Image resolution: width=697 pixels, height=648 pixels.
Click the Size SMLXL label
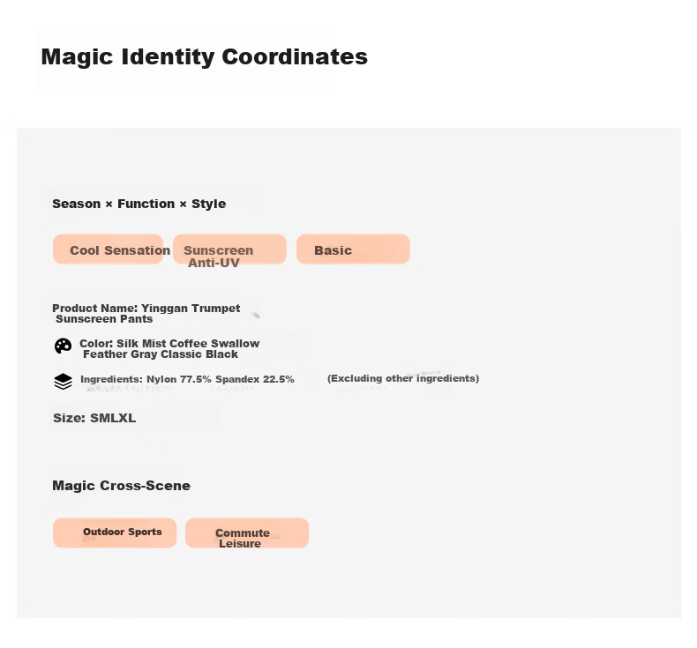[x=94, y=418]
